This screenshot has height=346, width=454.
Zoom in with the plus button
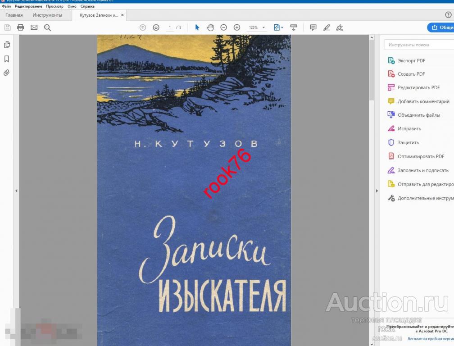pyautogui.click(x=237, y=27)
